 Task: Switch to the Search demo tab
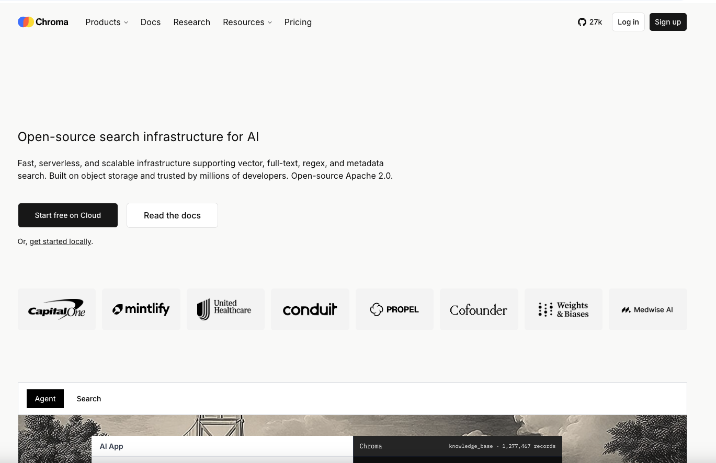tap(89, 399)
